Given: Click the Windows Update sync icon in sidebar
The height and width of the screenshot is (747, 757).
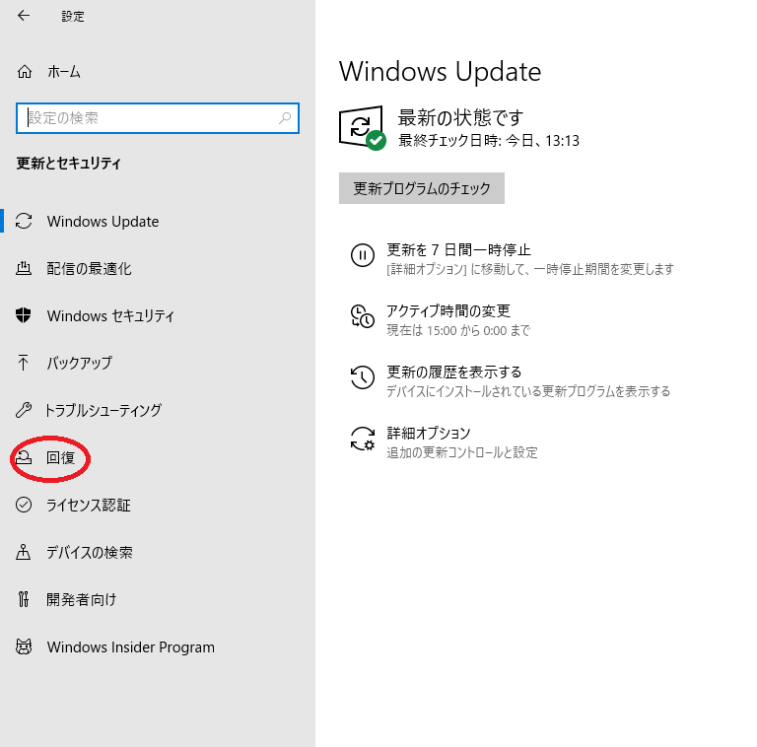Looking at the screenshot, I should [24, 221].
